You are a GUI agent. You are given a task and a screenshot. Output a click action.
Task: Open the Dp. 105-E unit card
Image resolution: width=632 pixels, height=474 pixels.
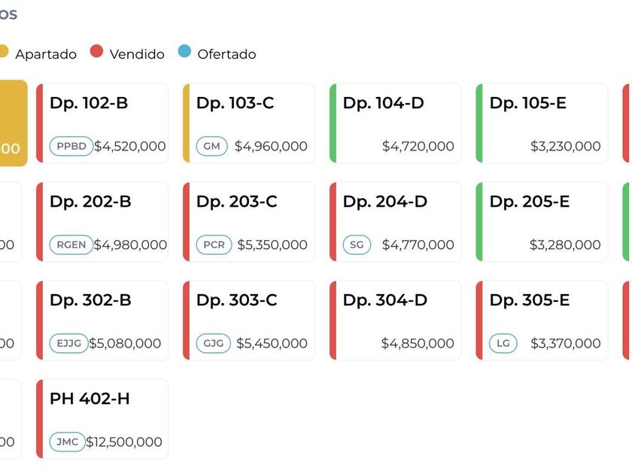542,123
